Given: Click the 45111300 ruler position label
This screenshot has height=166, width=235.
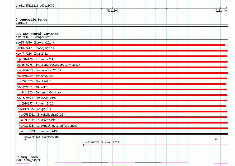Looking at the screenshot, I should (112, 11).
